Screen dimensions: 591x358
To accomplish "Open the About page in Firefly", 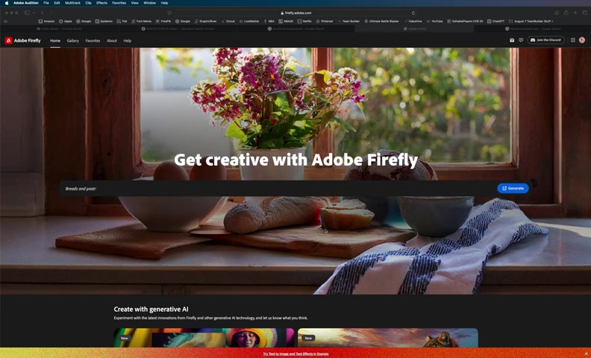I will tap(112, 41).
